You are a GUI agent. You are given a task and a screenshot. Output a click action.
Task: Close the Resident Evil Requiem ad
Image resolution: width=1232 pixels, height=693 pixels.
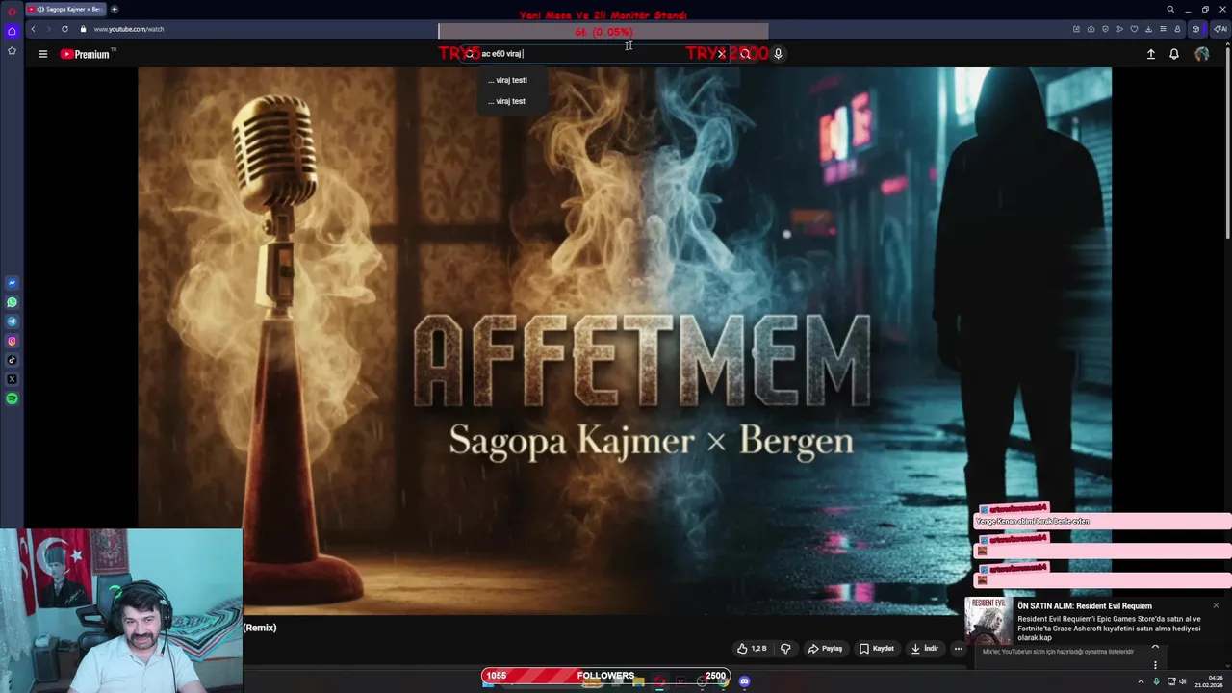1216,605
